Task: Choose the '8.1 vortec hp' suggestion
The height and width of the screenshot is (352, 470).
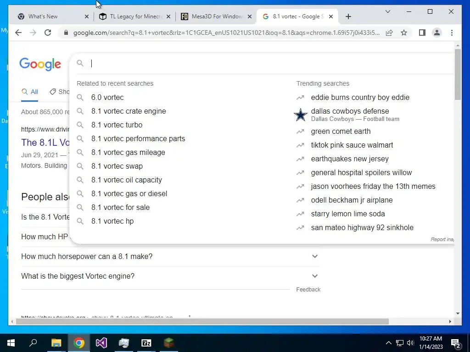Action: [x=112, y=221]
